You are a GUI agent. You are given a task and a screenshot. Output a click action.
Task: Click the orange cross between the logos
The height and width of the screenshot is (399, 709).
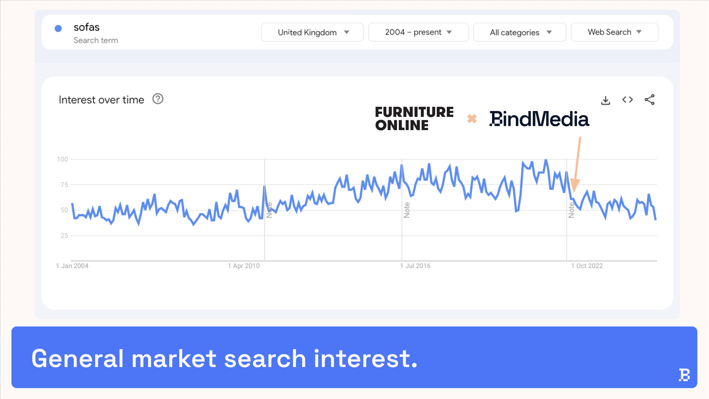(x=472, y=119)
